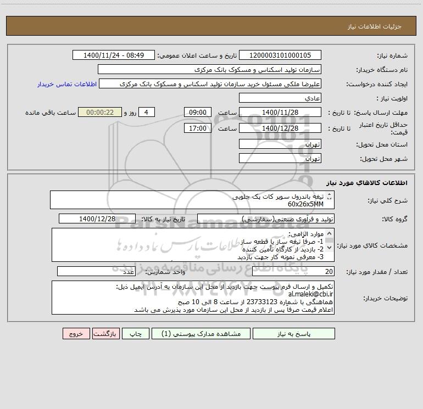The image size is (423, 409).
Task: Click the remaining days field showing 4
Action: (147, 112)
